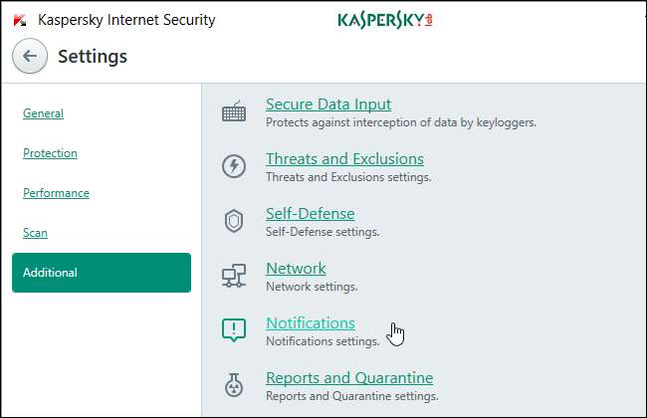Click the Notifications speech bubble icon

click(x=234, y=330)
